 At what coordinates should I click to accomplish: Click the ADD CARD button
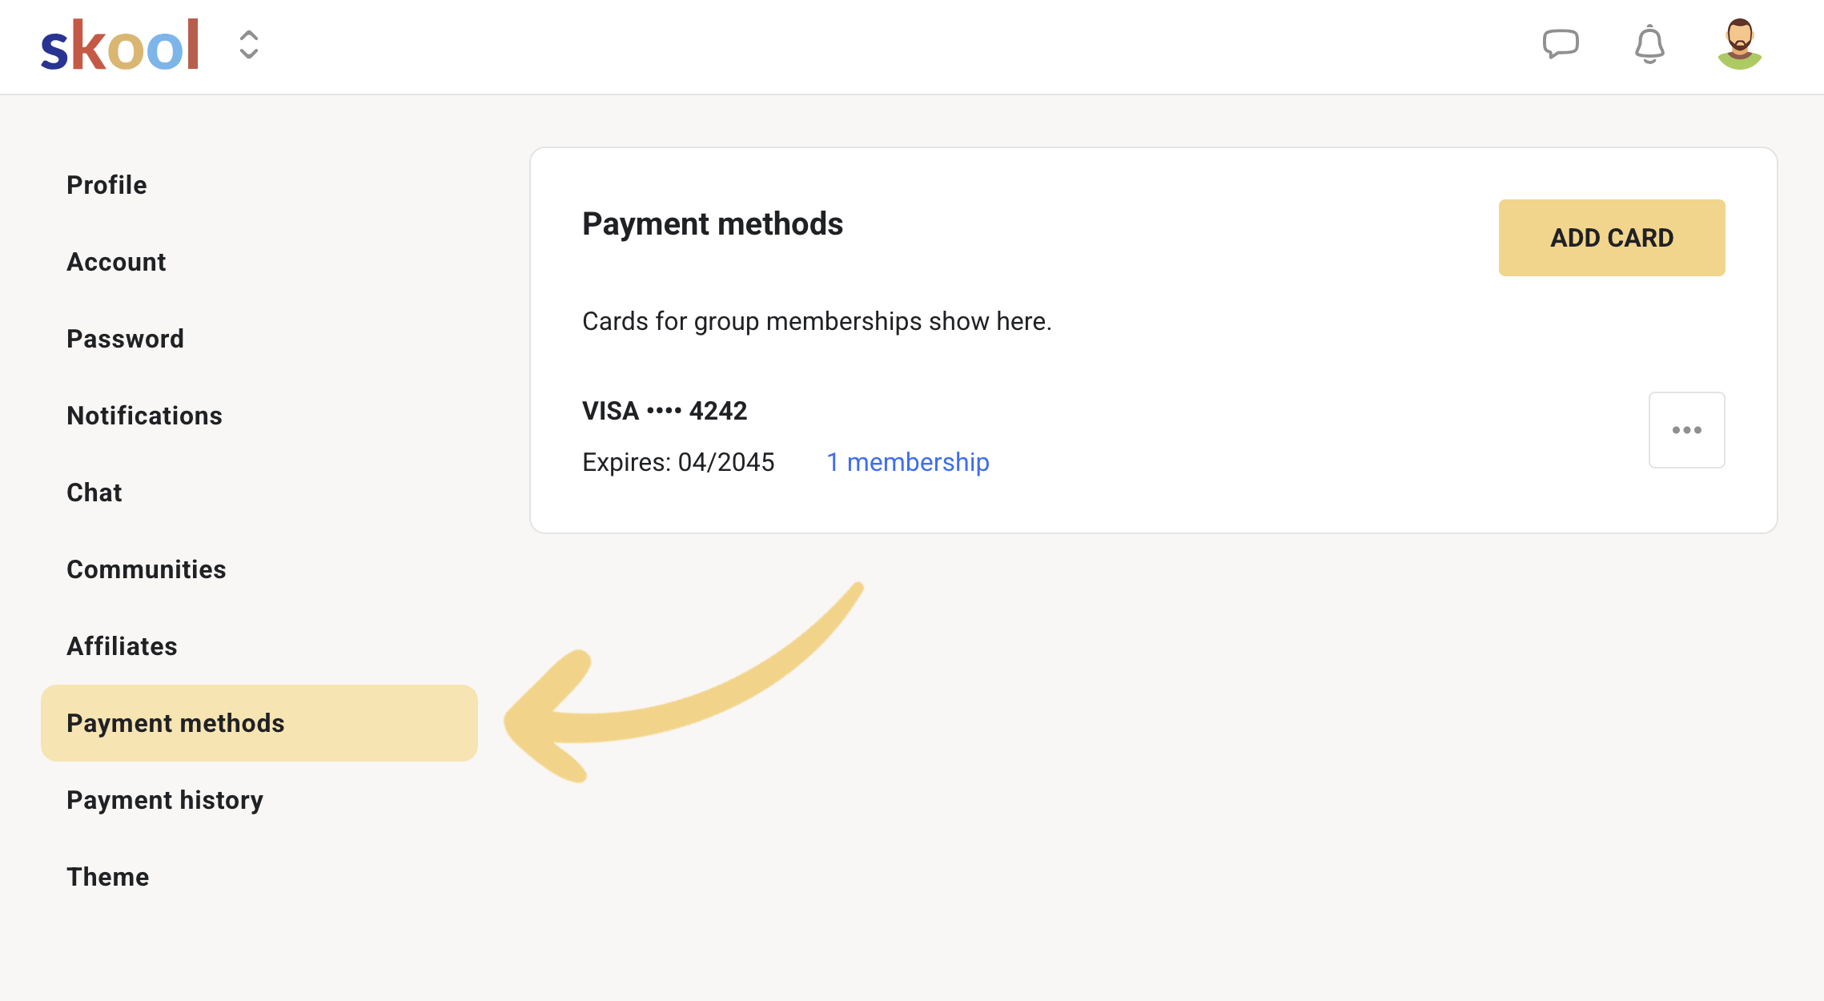(x=1612, y=238)
